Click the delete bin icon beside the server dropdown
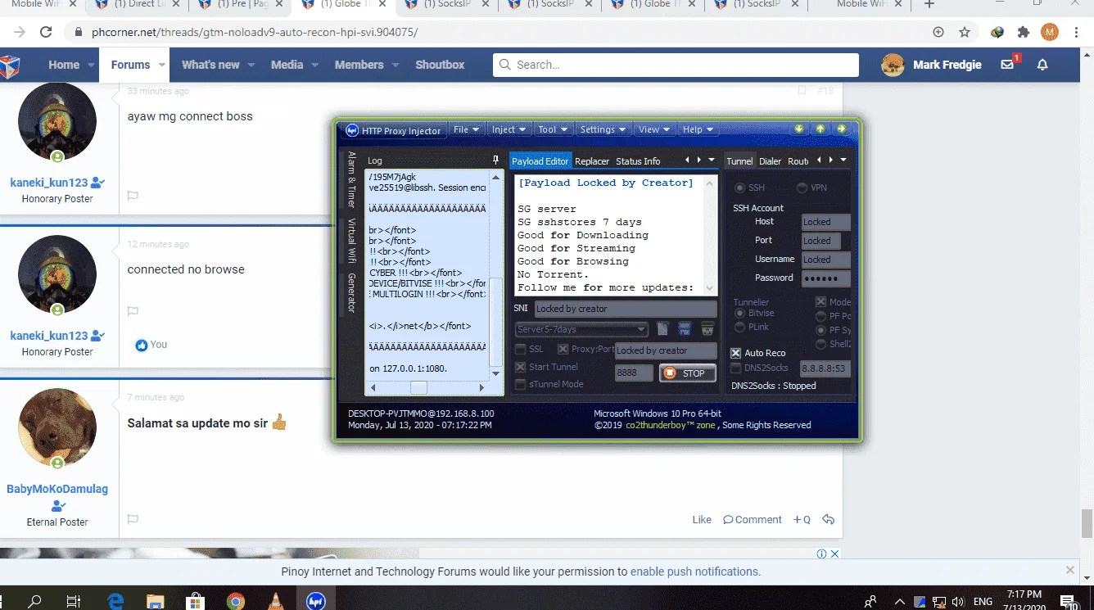Viewport: 1094px width, 610px height. [x=707, y=329]
